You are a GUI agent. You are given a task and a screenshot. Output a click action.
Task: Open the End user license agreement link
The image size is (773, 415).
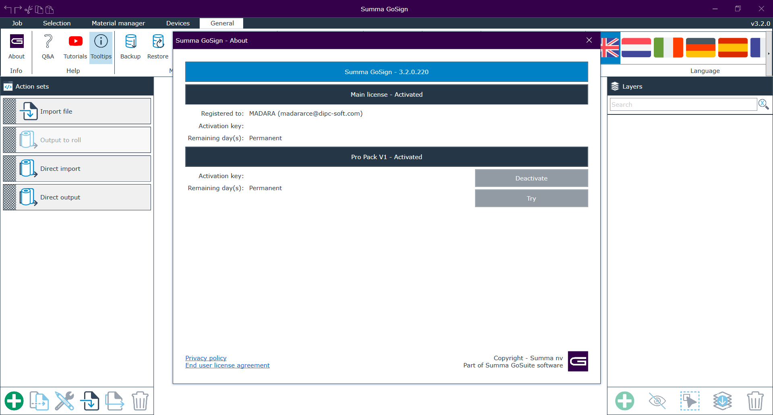tap(227, 365)
